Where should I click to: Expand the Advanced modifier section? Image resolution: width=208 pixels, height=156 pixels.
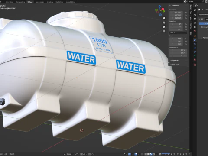pyautogui.click(x=205, y=38)
